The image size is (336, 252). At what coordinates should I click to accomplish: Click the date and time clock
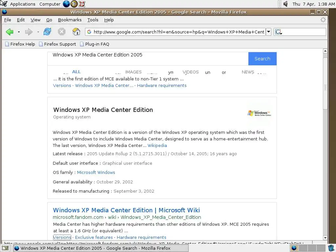click(313, 4)
